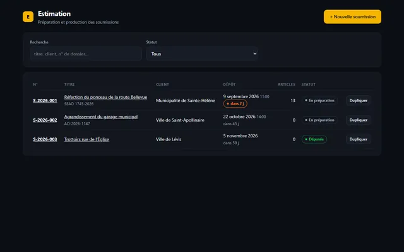404x252 pixels.
Task: Open dossier S-2026-001
Action: (45, 101)
